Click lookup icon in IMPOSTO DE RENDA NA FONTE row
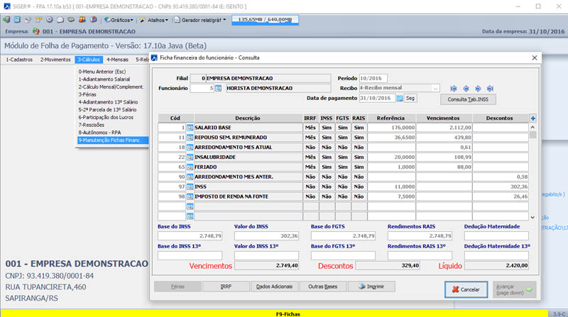568x317 pixels. pos(190,196)
